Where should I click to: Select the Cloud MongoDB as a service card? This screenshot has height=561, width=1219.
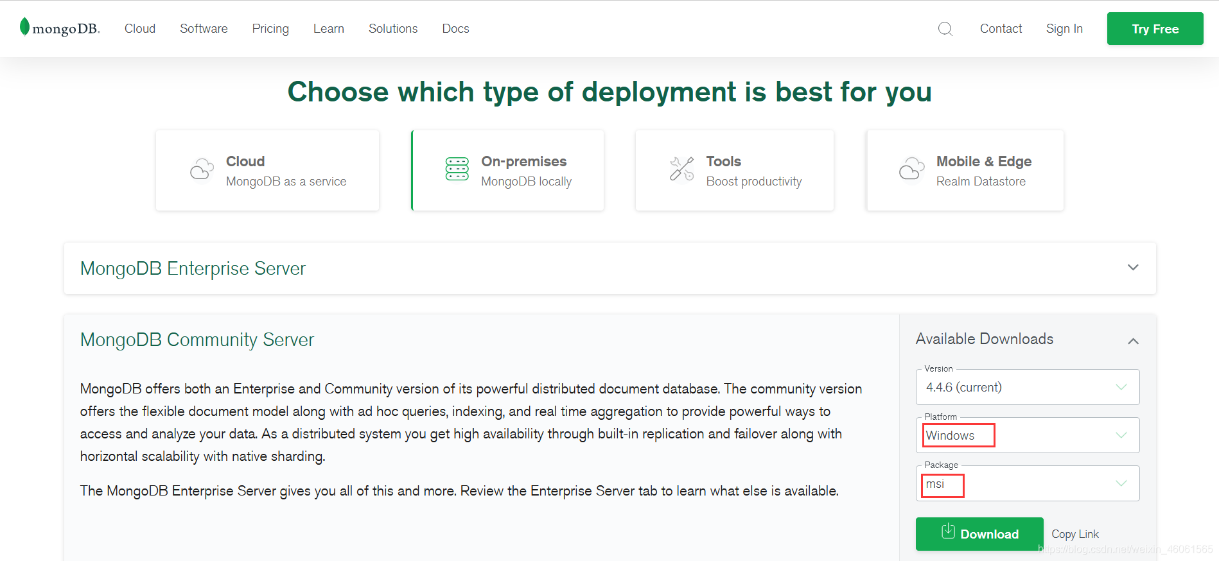pos(267,171)
